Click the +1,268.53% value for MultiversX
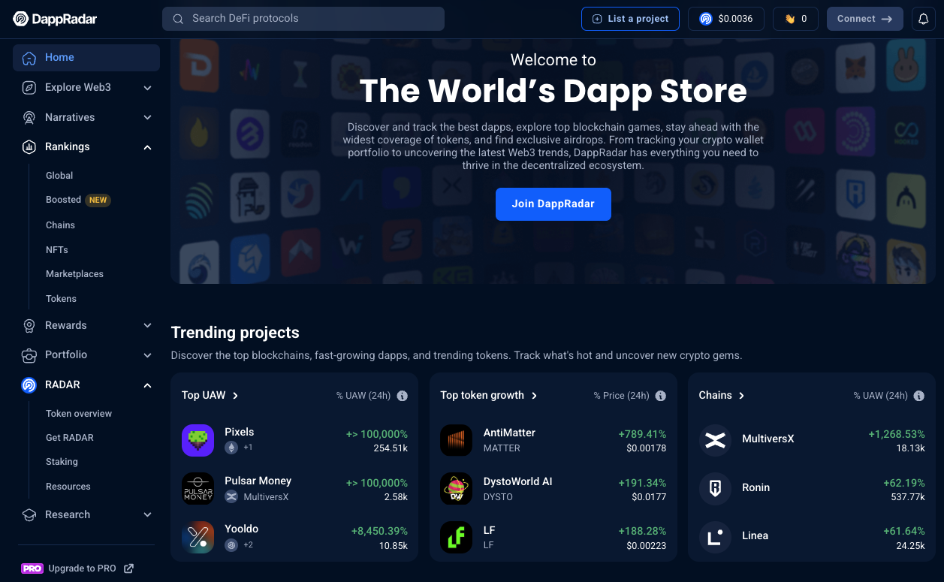Screen dimensions: 944x582 point(897,435)
